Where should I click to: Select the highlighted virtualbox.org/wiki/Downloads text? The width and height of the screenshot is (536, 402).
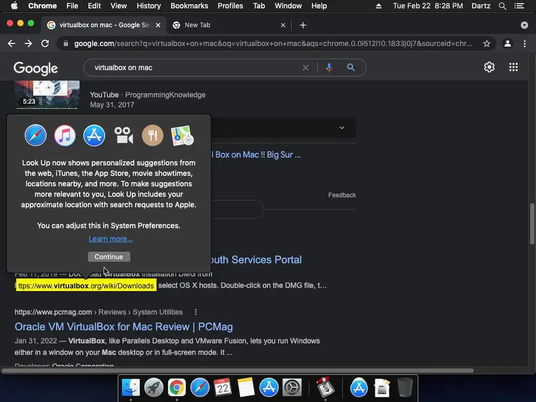[86, 285]
